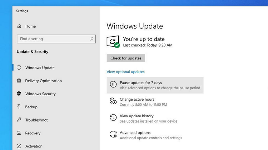268x150 pixels.
Task: Open the Troubleshoot section
Action: point(36,120)
